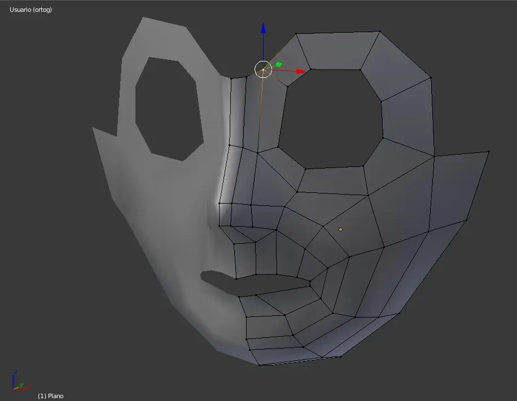Viewport: 517px width, 401px height.
Task: Click the pointed ear tip on shaded side
Action: coord(94,129)
